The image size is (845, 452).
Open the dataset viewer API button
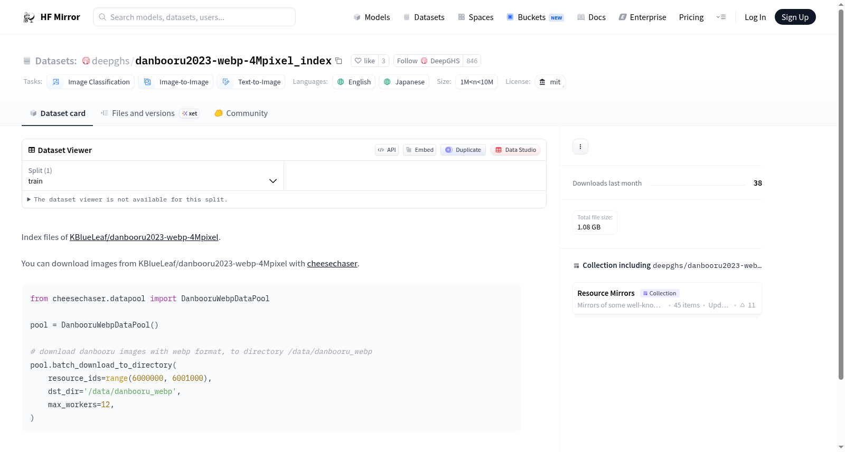click(387, 150)
